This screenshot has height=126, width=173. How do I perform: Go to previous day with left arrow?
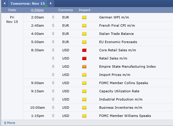pyautogui.click(x=4, y=4)
